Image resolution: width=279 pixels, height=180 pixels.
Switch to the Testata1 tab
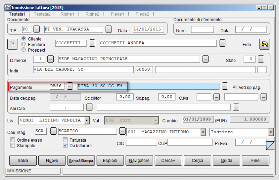(x=17, y=14)
